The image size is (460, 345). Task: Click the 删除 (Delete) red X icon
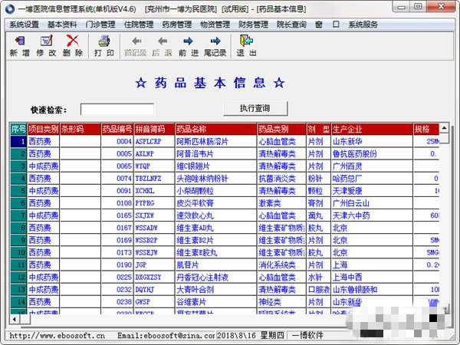(x=73, y=41)
